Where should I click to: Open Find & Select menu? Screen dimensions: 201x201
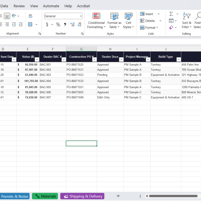click(x=197, y=21)
